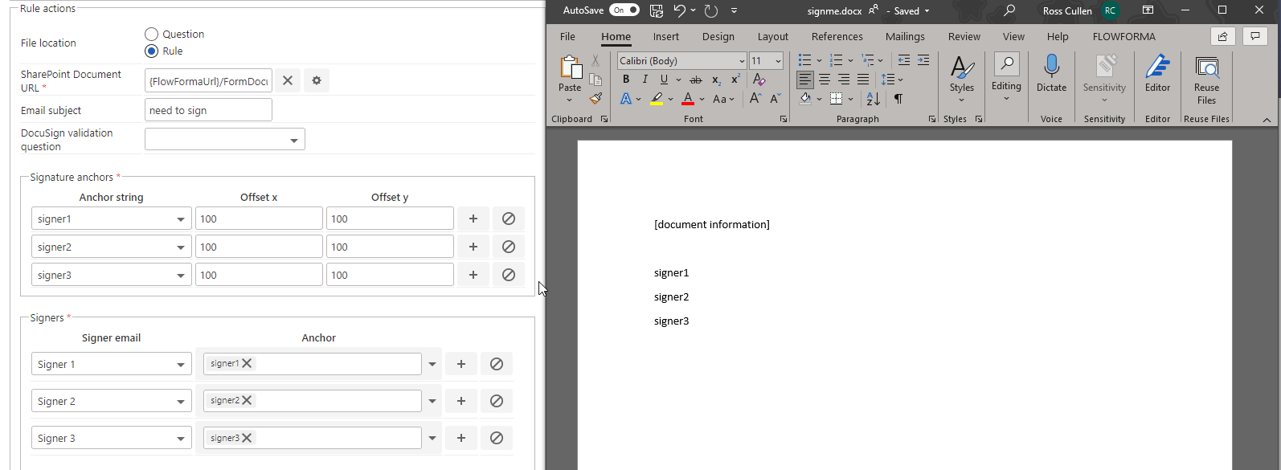Image resolution: width=1281 pixels, height=470 pixels.
Task: Undo the last action
Action: 680,10
